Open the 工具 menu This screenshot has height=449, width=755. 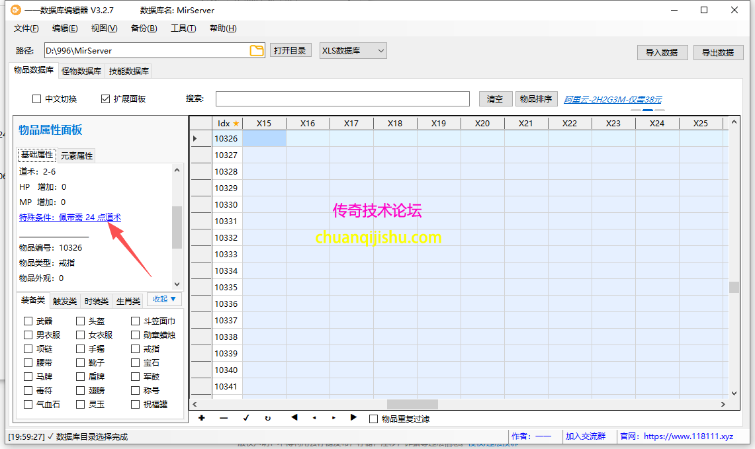coord(183,28)
